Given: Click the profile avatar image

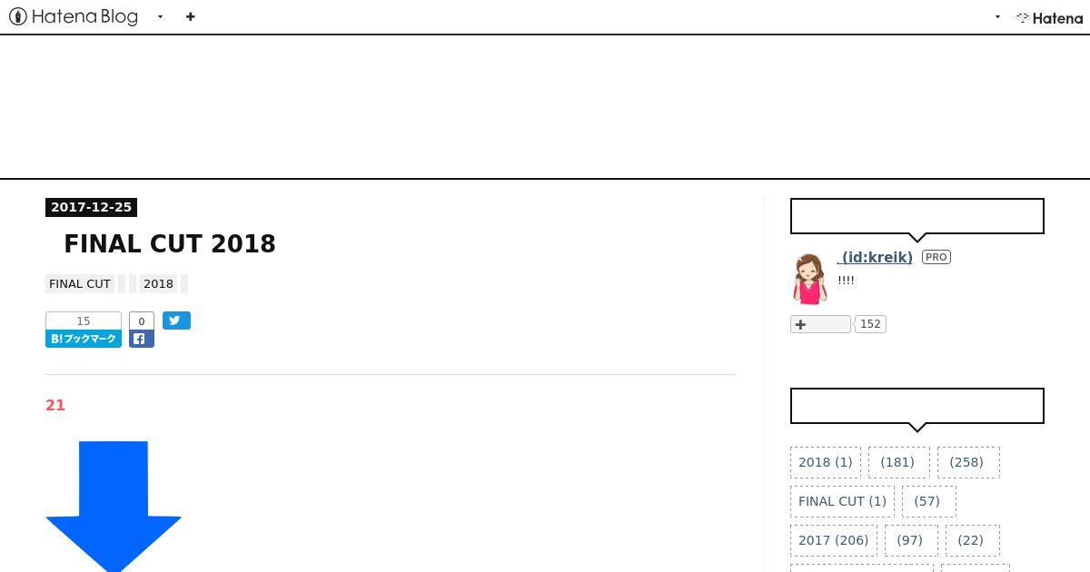Looking at the screenshot, I should pos(808,278).
